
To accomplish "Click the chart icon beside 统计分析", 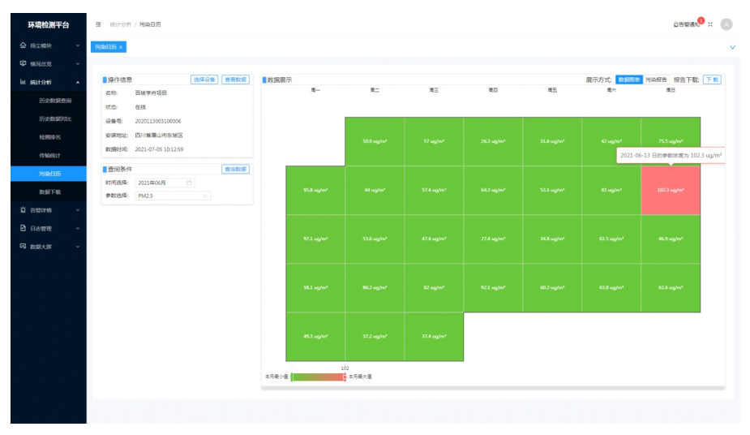I will [x=24, y=82].
